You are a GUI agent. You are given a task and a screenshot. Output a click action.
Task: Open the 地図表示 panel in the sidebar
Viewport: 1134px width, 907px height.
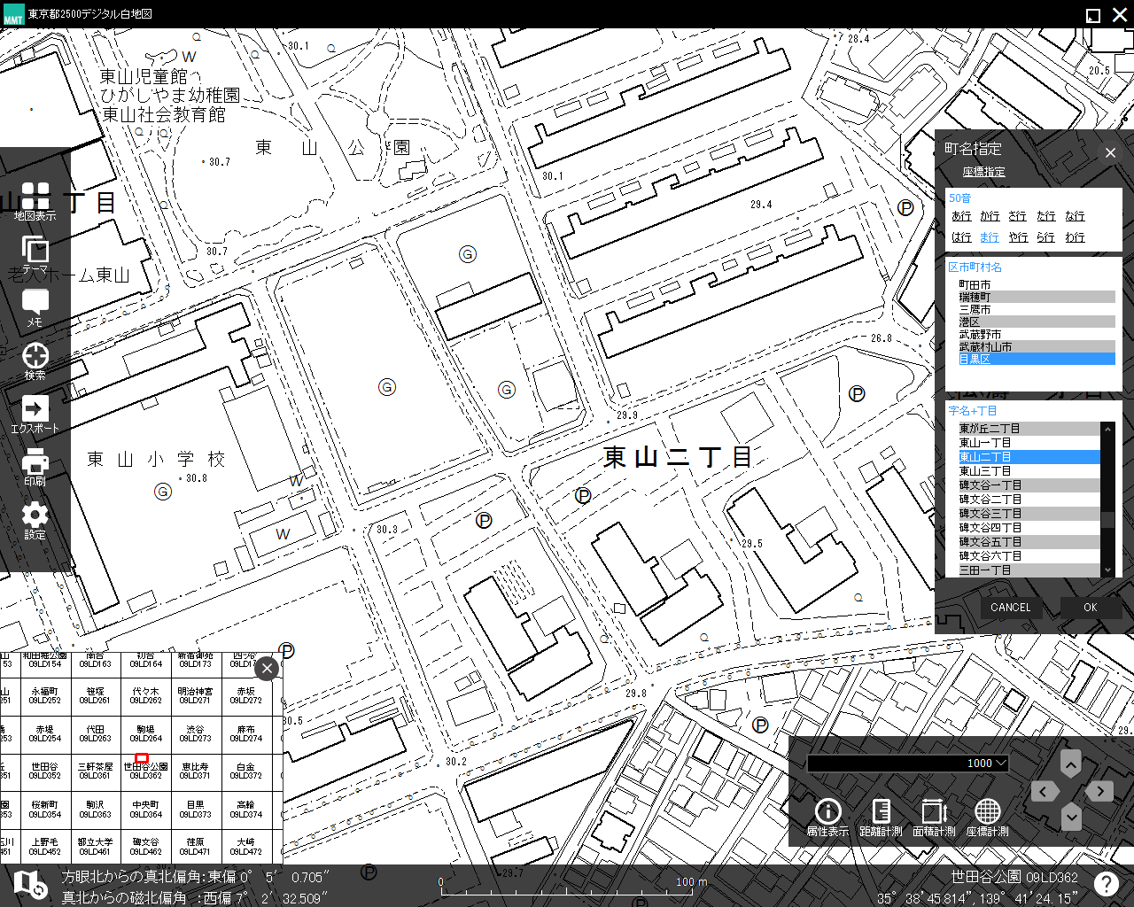(x=35, y=198)
